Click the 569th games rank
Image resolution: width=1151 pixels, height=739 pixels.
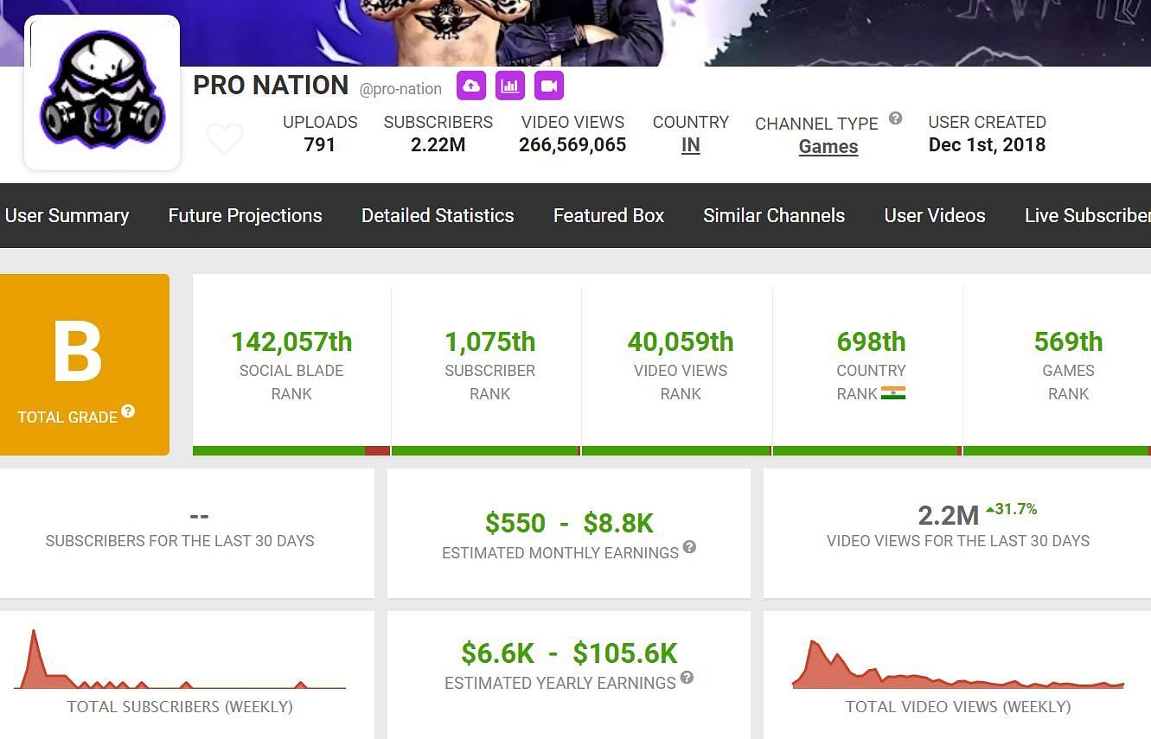point(1069,341)
